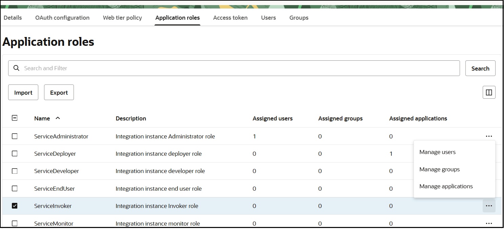Click the Export button
This screenshot has height=229, width=504.
[59, 92]
